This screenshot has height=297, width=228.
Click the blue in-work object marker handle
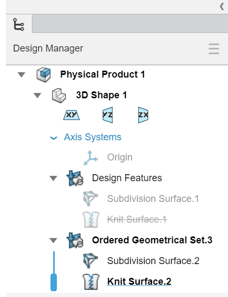tap(54, 282)
